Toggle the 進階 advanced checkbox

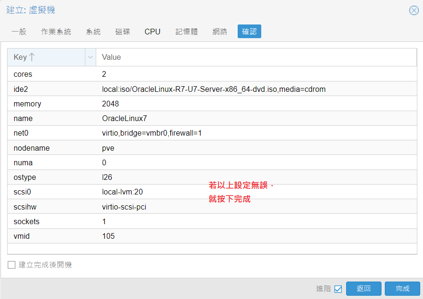(338, 289)
